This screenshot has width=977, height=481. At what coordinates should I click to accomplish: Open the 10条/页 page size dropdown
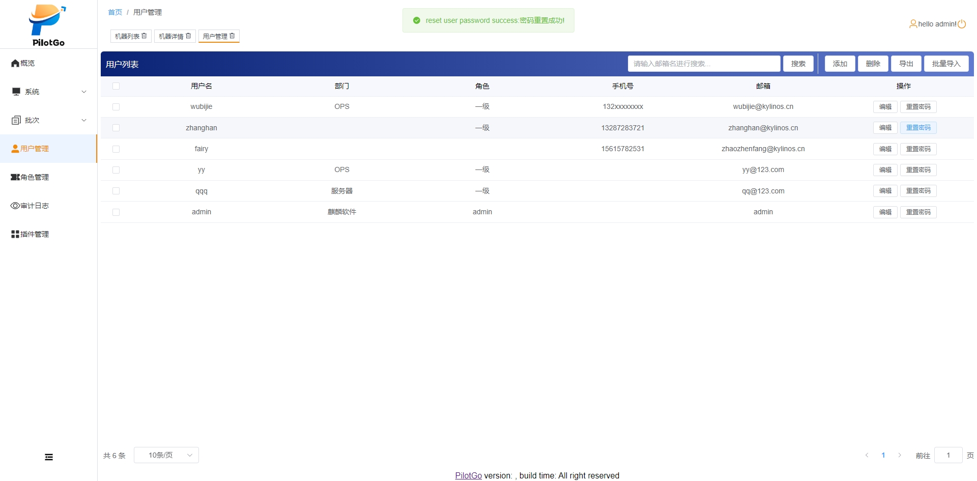coord(166,455)
